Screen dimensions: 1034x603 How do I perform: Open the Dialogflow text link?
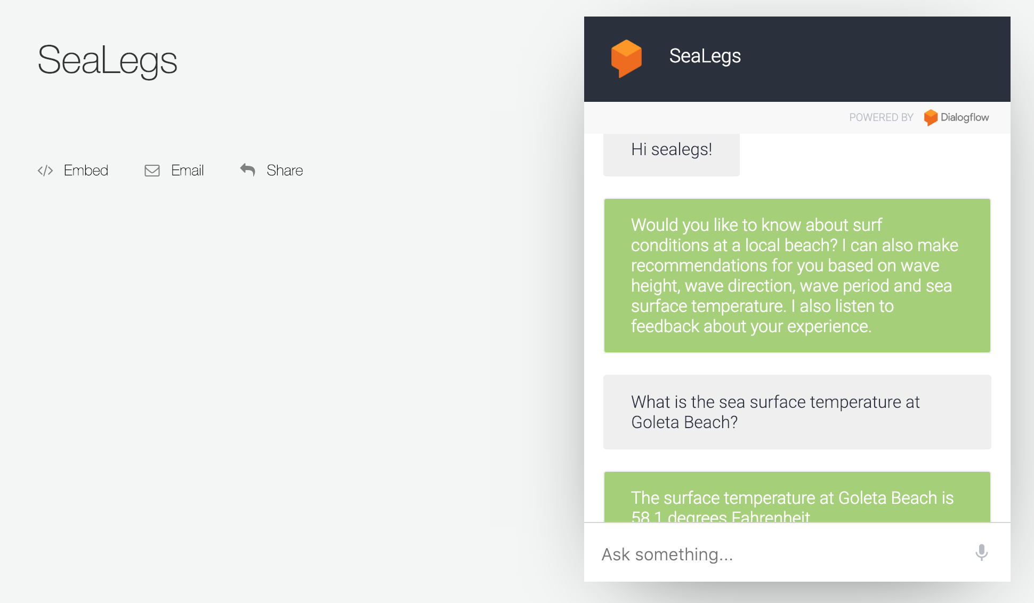(x=965, y=117)
